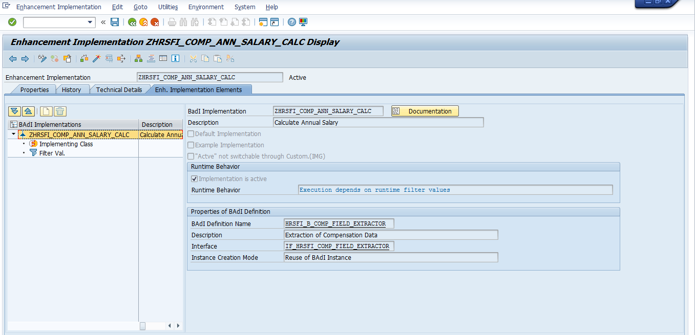Enable the Default Implementation checkbox
The width and height of the screenshot is (695, 335).
pyautogui.click(x=190, y=133)
